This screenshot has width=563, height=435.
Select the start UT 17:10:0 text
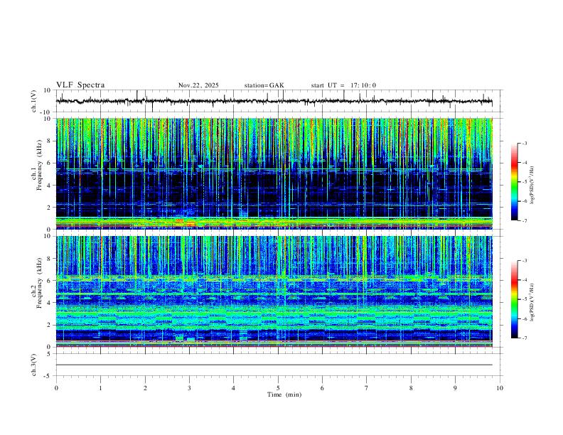coord(343,85)
